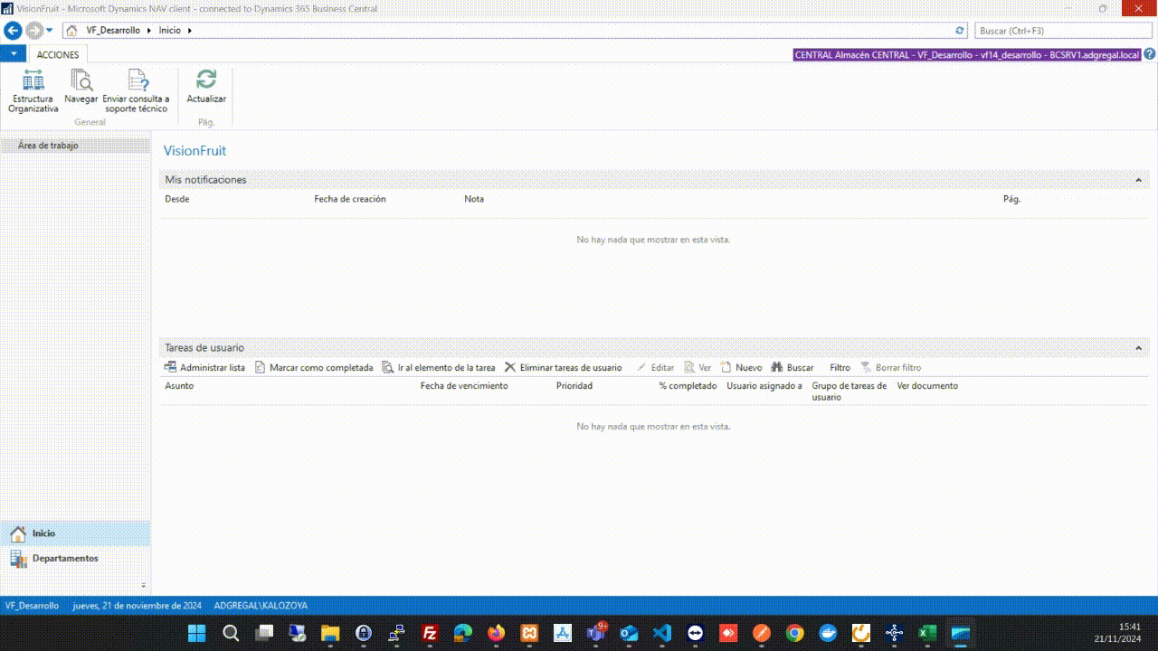Open the blue application menu dropdown
The width and height of the screenshot is (1158, 651).
click(14, 54)
